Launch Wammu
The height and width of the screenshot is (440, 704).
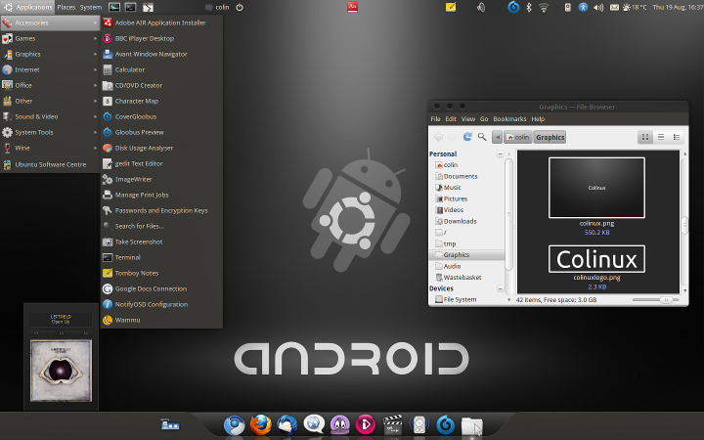(x=161, y=320)
